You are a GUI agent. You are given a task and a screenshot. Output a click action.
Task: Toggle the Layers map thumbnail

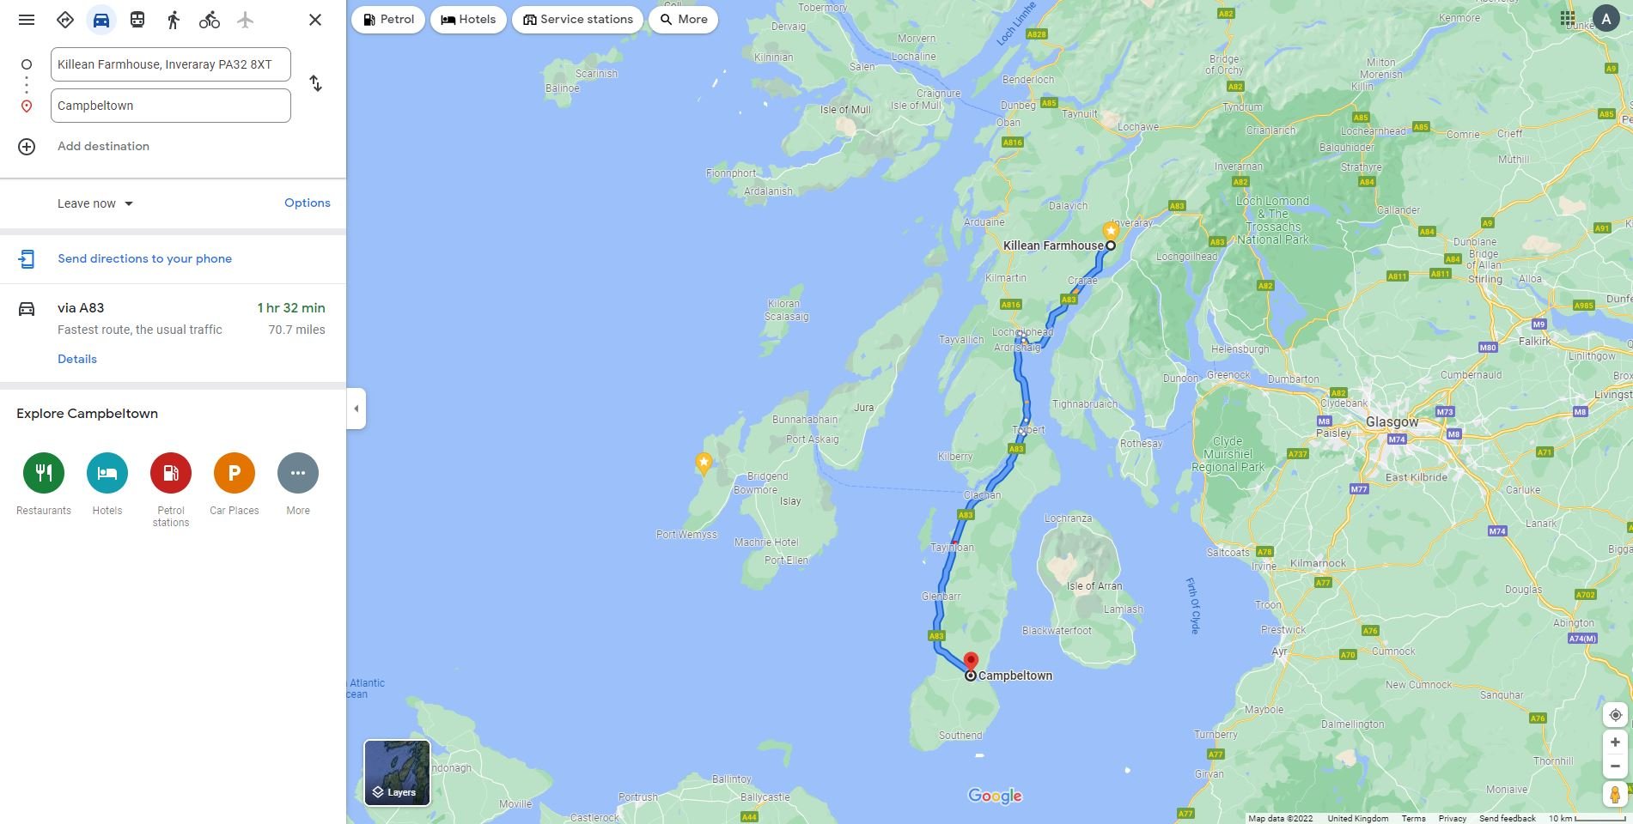click(397, 772)
